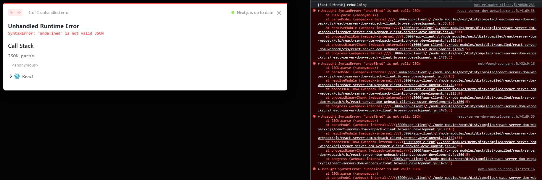Open last error's not-found-boundary.js?32c9:16 link
This screenshot has height=180, width=542.
[x=506, y=169]
